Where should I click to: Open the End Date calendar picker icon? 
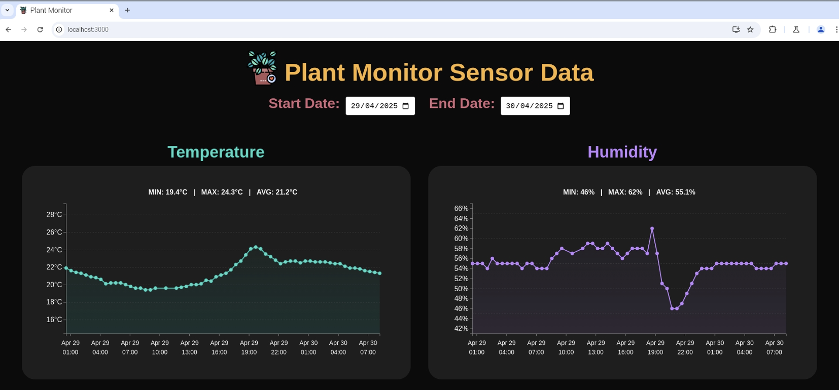561,106
